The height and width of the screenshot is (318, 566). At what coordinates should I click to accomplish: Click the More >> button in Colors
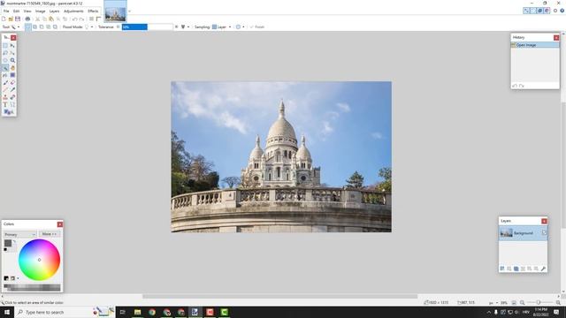point(50,234)
